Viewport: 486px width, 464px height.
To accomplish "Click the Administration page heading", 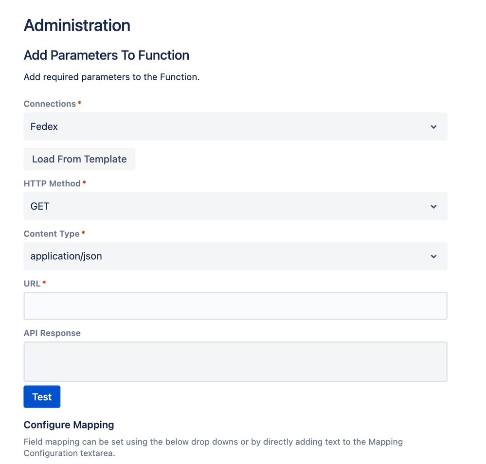I will point(77,25).
